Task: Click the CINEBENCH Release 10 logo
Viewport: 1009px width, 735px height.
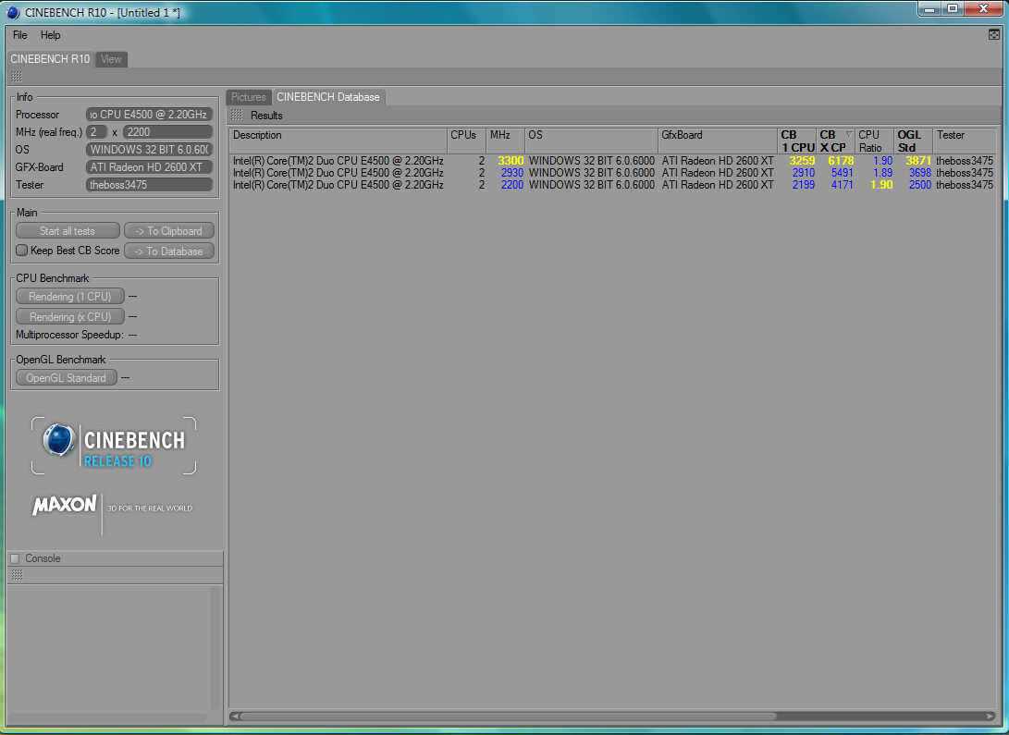Action: 114,446
